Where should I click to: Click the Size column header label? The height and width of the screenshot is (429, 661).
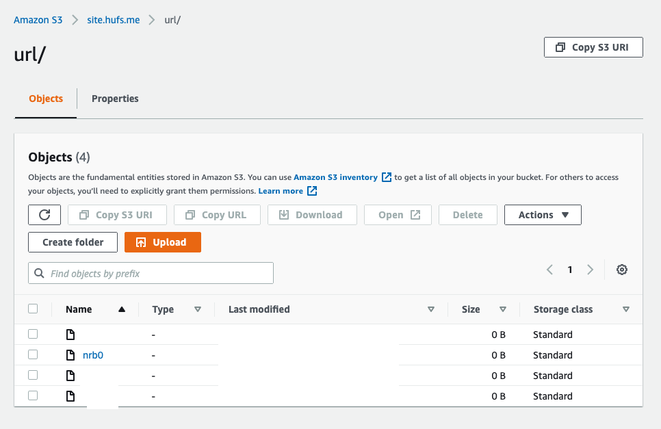coord(471,309)
